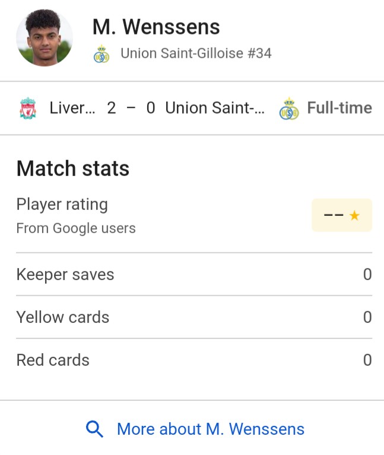Image resolution: width=384 pixels, height=455 pixels.
Task: Click the Player rating label
Action: coord(62,205)
